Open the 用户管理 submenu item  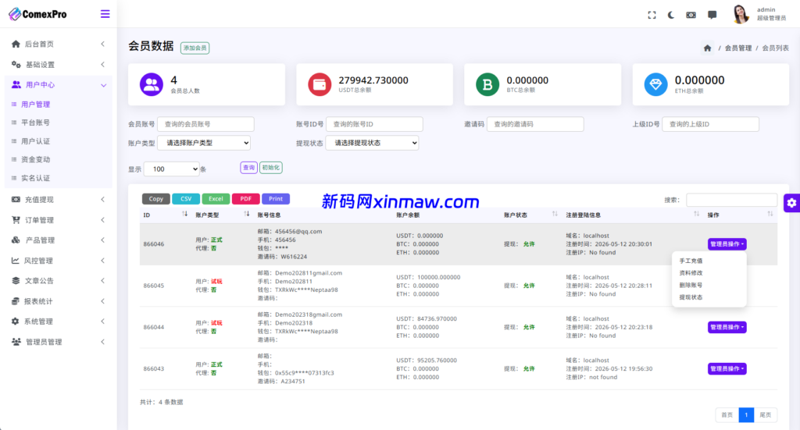point(35,105)
